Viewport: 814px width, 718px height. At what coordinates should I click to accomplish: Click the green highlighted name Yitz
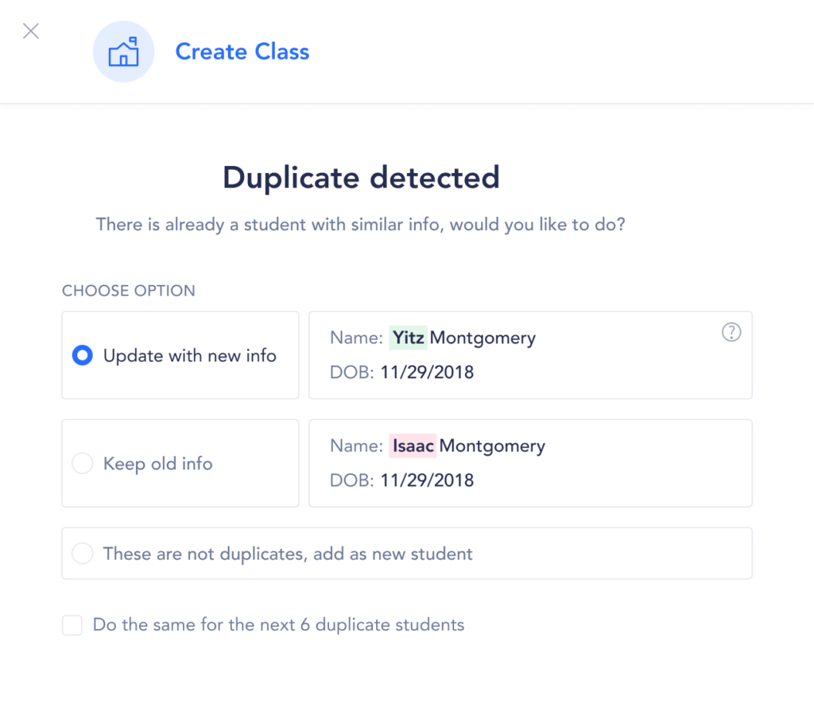409,338
